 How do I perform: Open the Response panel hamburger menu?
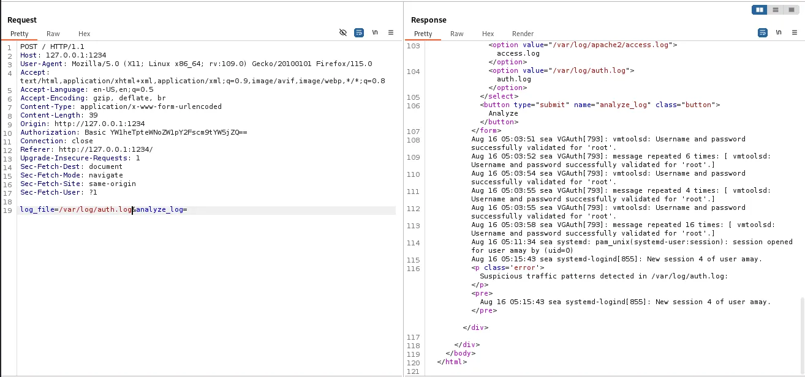[795, 32]
